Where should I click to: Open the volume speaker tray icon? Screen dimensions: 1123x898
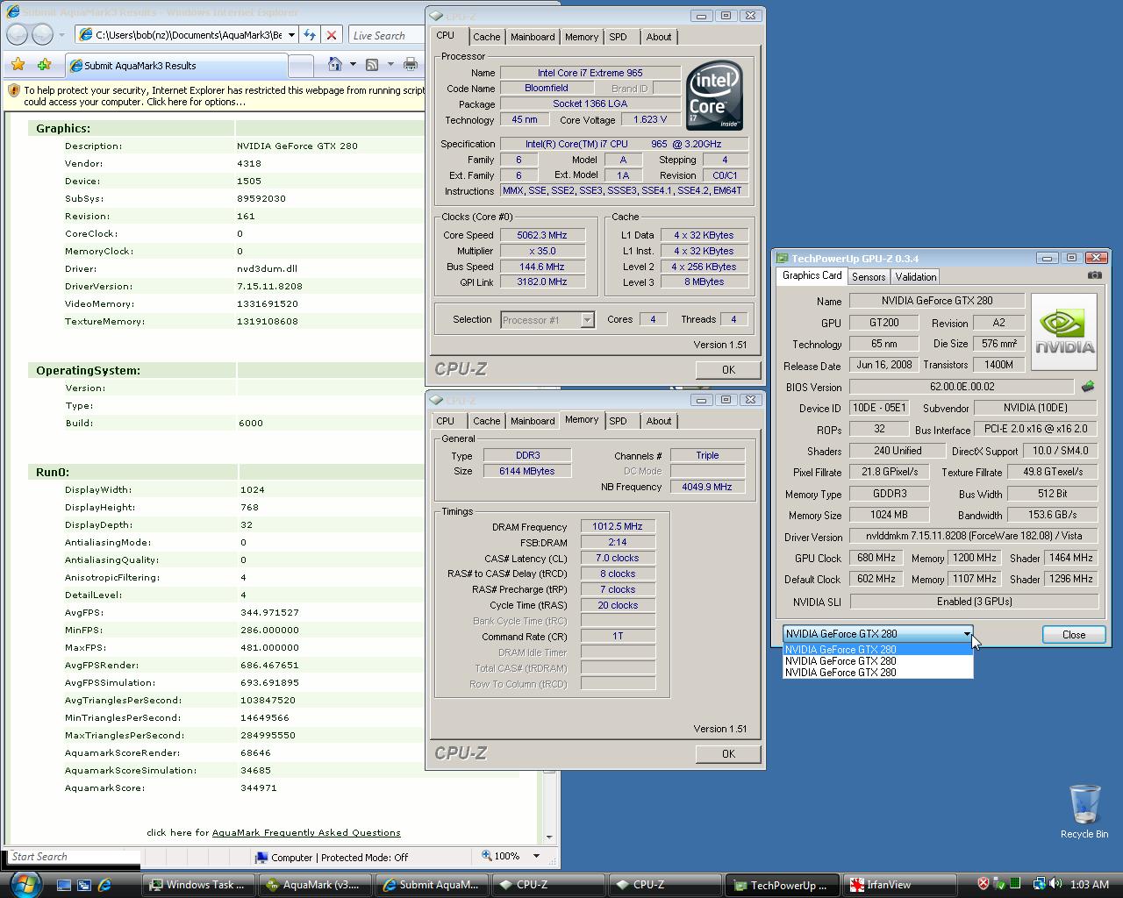pos(1055,884)
